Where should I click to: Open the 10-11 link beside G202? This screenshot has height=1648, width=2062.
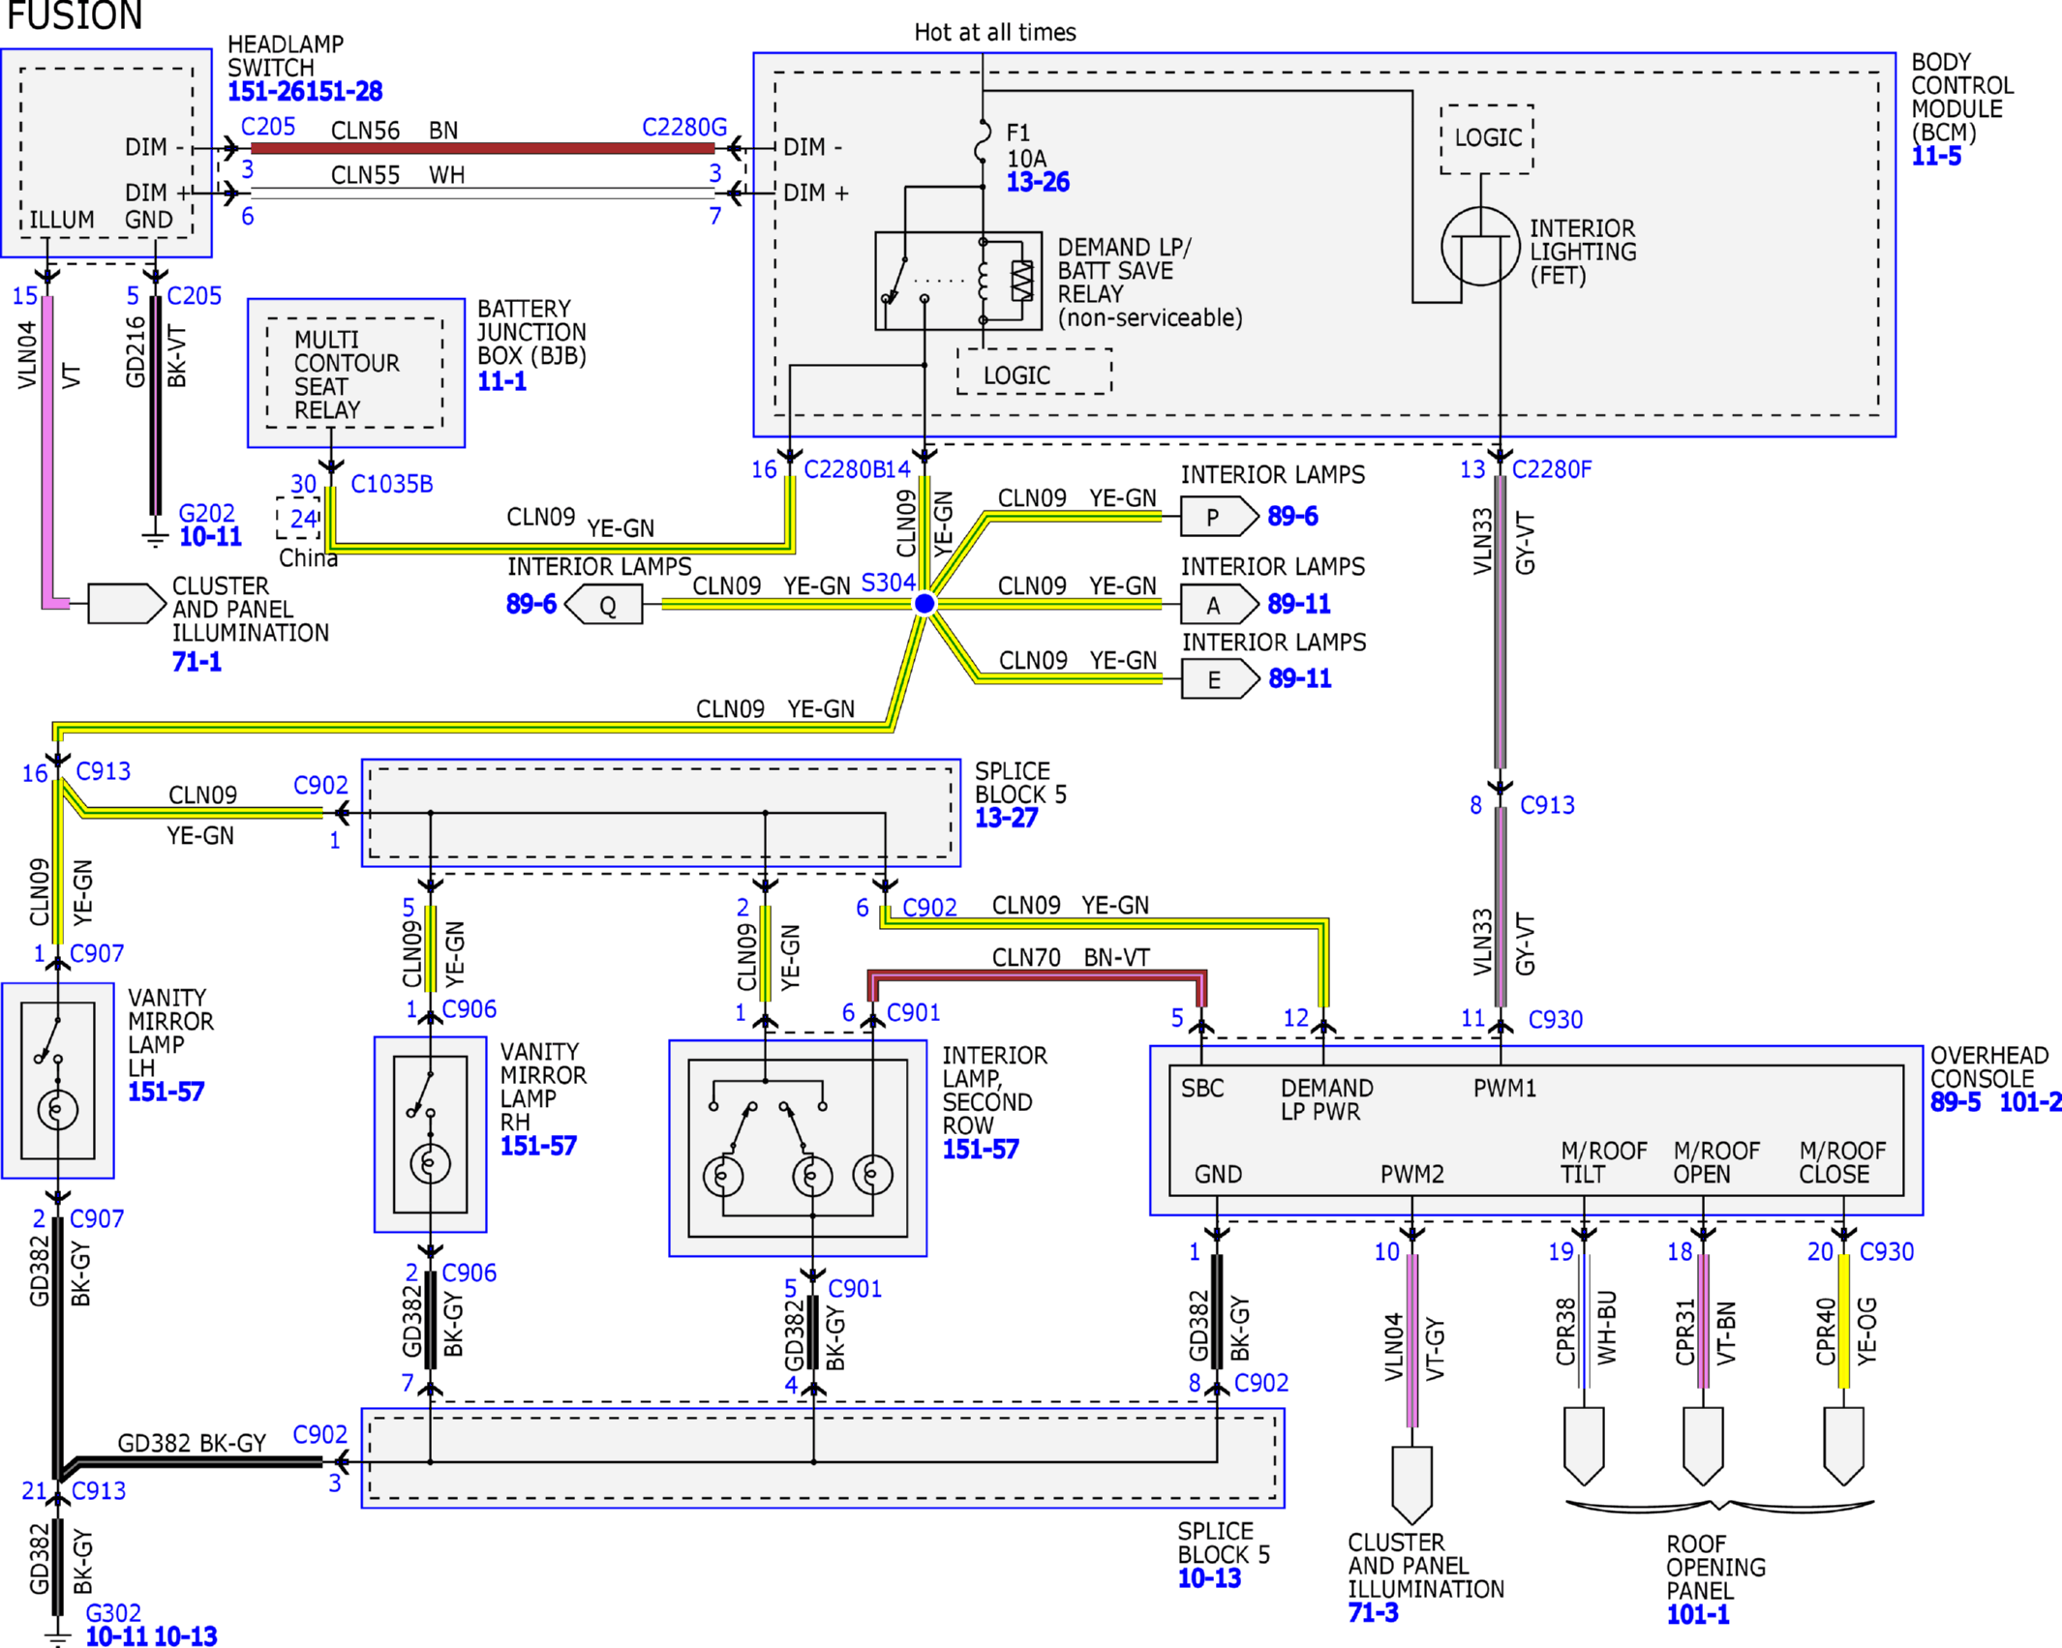[210, 537]
